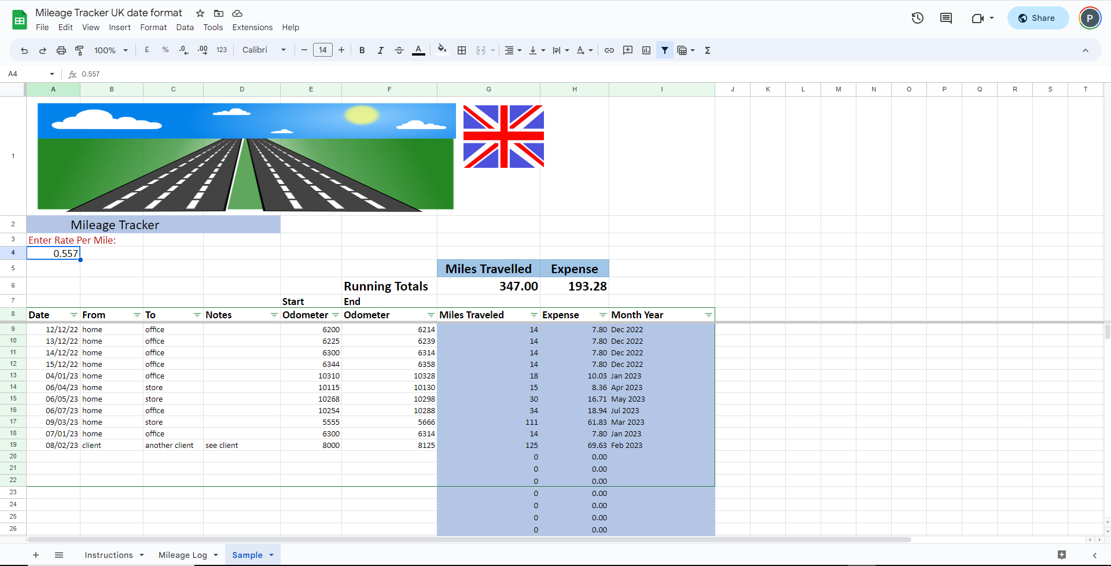Open the functions sigma icon
The height and width of the screenshot is (566, 1111).
pyautogui.click(x=708, y=50)
